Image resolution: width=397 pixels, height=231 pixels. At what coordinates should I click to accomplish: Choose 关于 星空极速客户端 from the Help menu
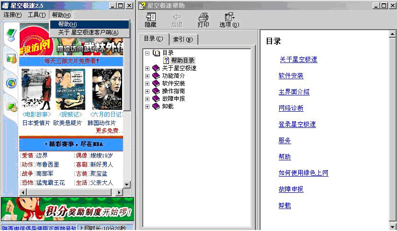point(89,32)
